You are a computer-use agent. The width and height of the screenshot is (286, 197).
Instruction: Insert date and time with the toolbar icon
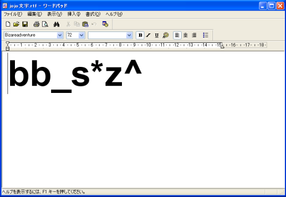[x=105, y=24]
